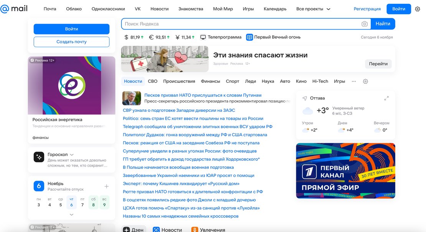Open more news topics via ellipsis
The image size is (426, 232).
pos(354,81)
